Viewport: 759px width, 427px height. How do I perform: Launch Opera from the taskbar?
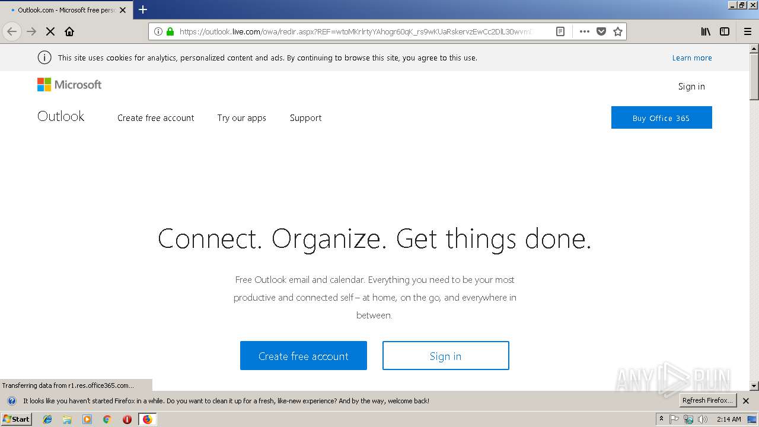pyautogui.click(x=127, y=419)
